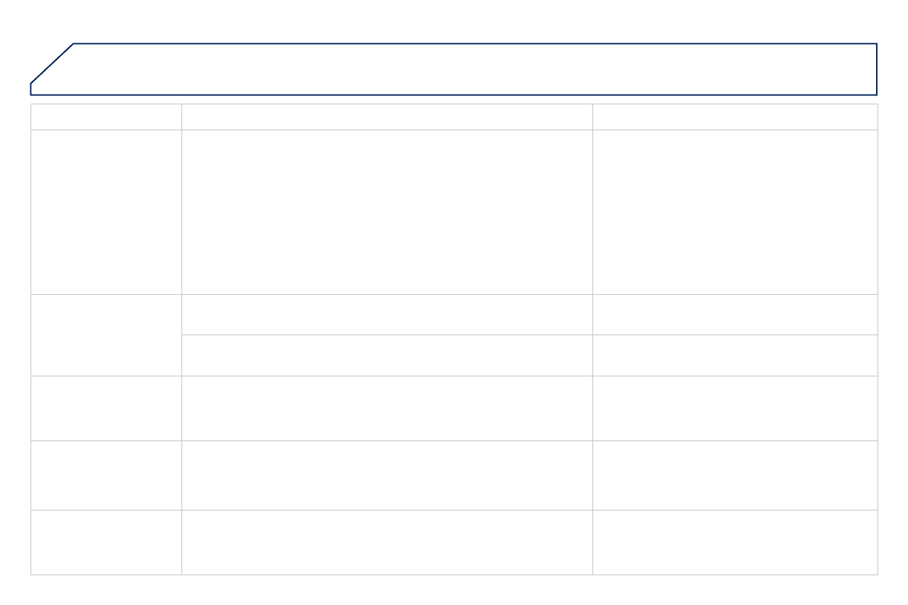The image size is (908, 605).
Task: Click the second-to-last row's middle-column cell
Action: (x=387, y=475)
